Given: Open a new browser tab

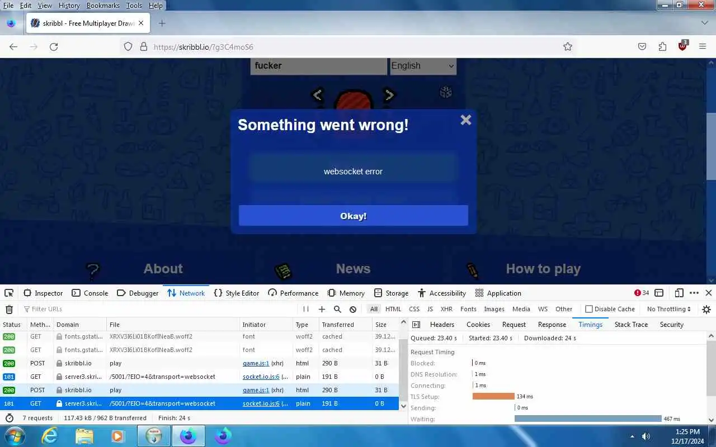Looking at the screenshot, I should (x=162, y=23).
